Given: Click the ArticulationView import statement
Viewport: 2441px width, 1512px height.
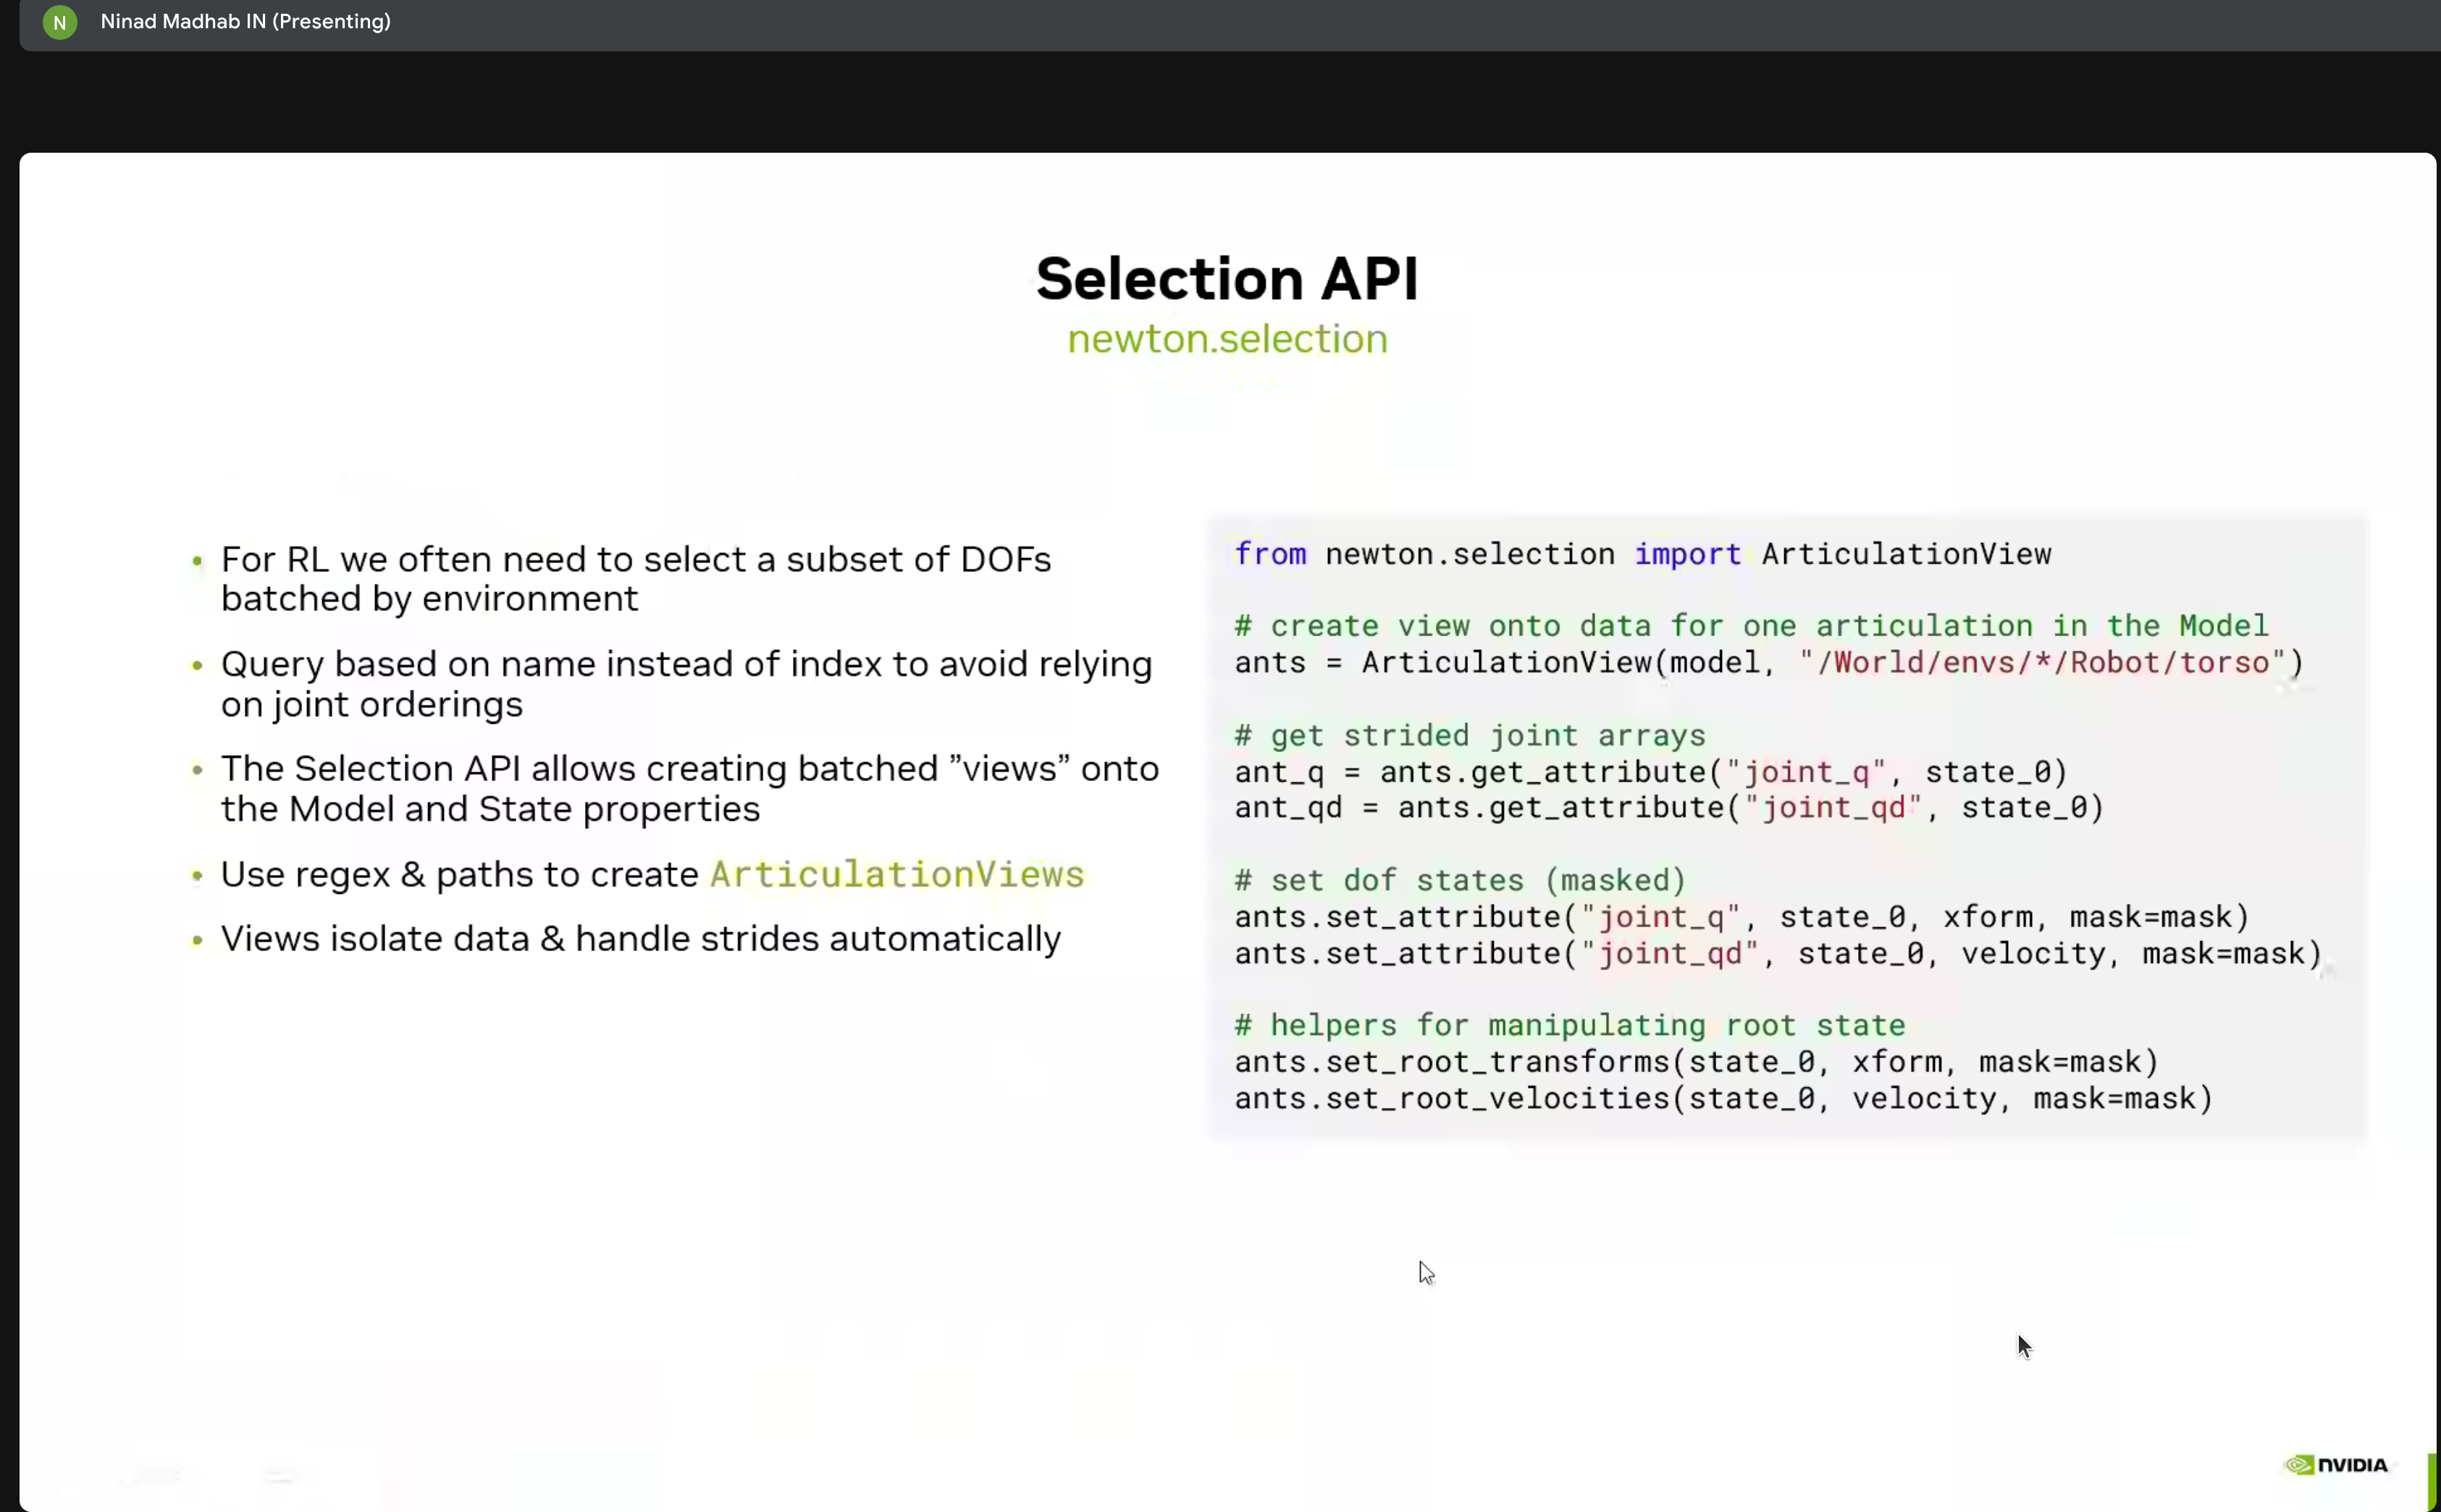Looking at the screenshot, I should click(x=1641, y=554).
